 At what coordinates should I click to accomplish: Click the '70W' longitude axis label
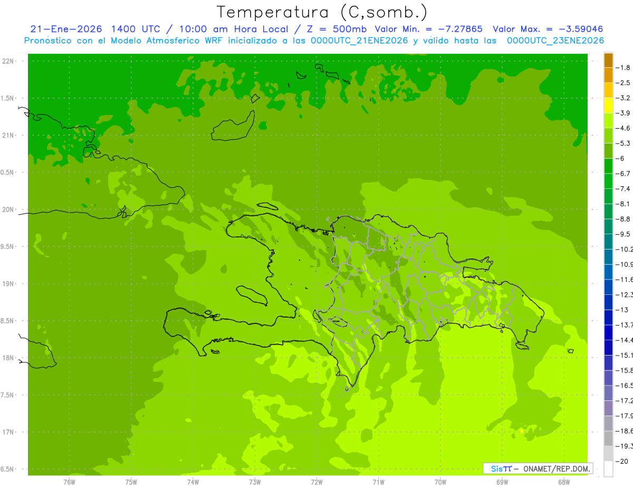440,482
